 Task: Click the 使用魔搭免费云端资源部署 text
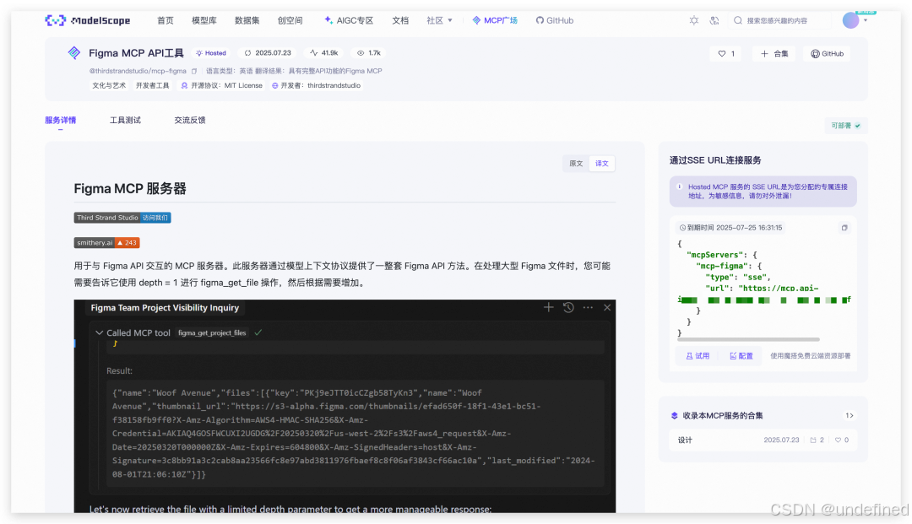810,355
